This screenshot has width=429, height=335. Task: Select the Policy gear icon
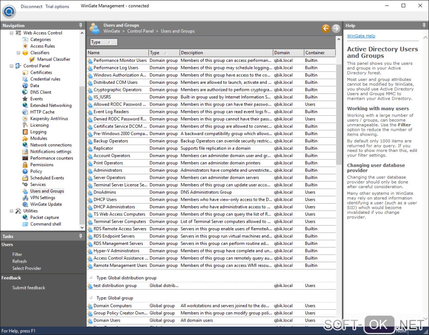(25, 171)
